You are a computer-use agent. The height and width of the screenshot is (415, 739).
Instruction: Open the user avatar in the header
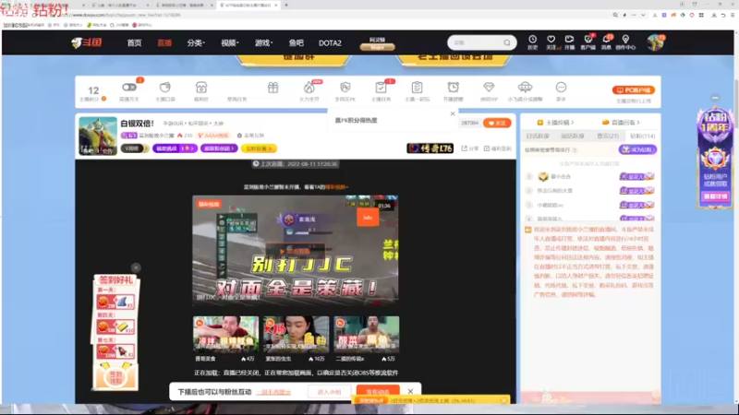(x=655, y=42)
